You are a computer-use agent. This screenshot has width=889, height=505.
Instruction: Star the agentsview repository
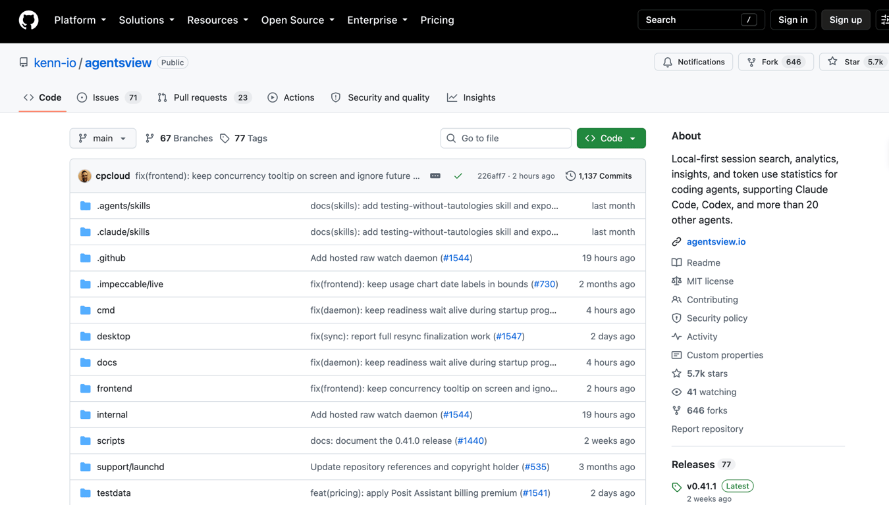[x=855, y=62]
